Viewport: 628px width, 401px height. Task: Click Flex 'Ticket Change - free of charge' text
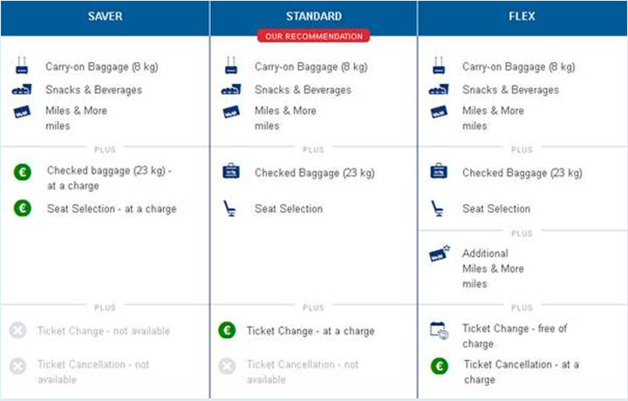pyautogui.click(x=515, y=336)
